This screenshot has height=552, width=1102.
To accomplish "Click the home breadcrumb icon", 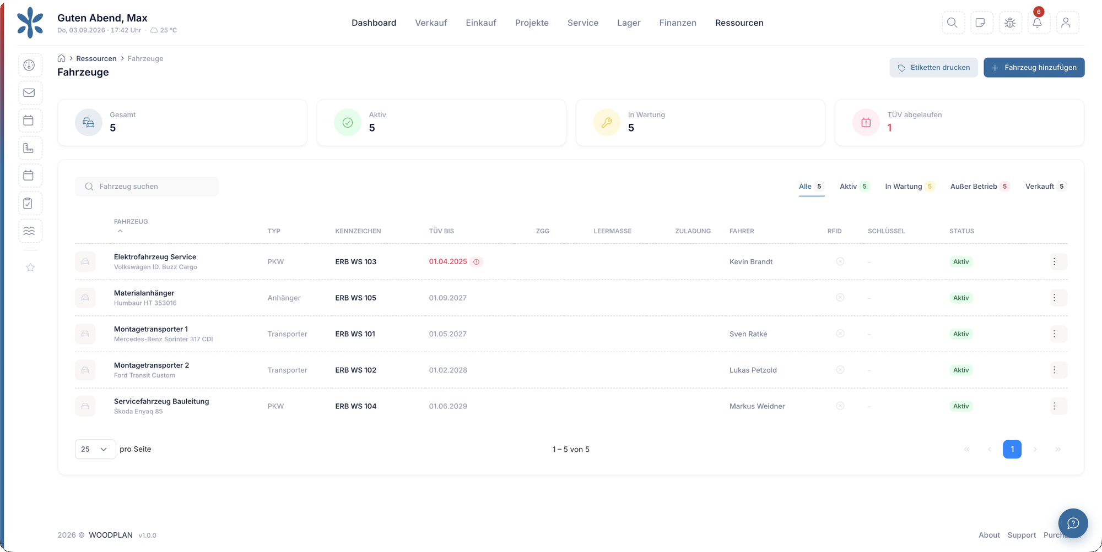I will tap(62, 58).
